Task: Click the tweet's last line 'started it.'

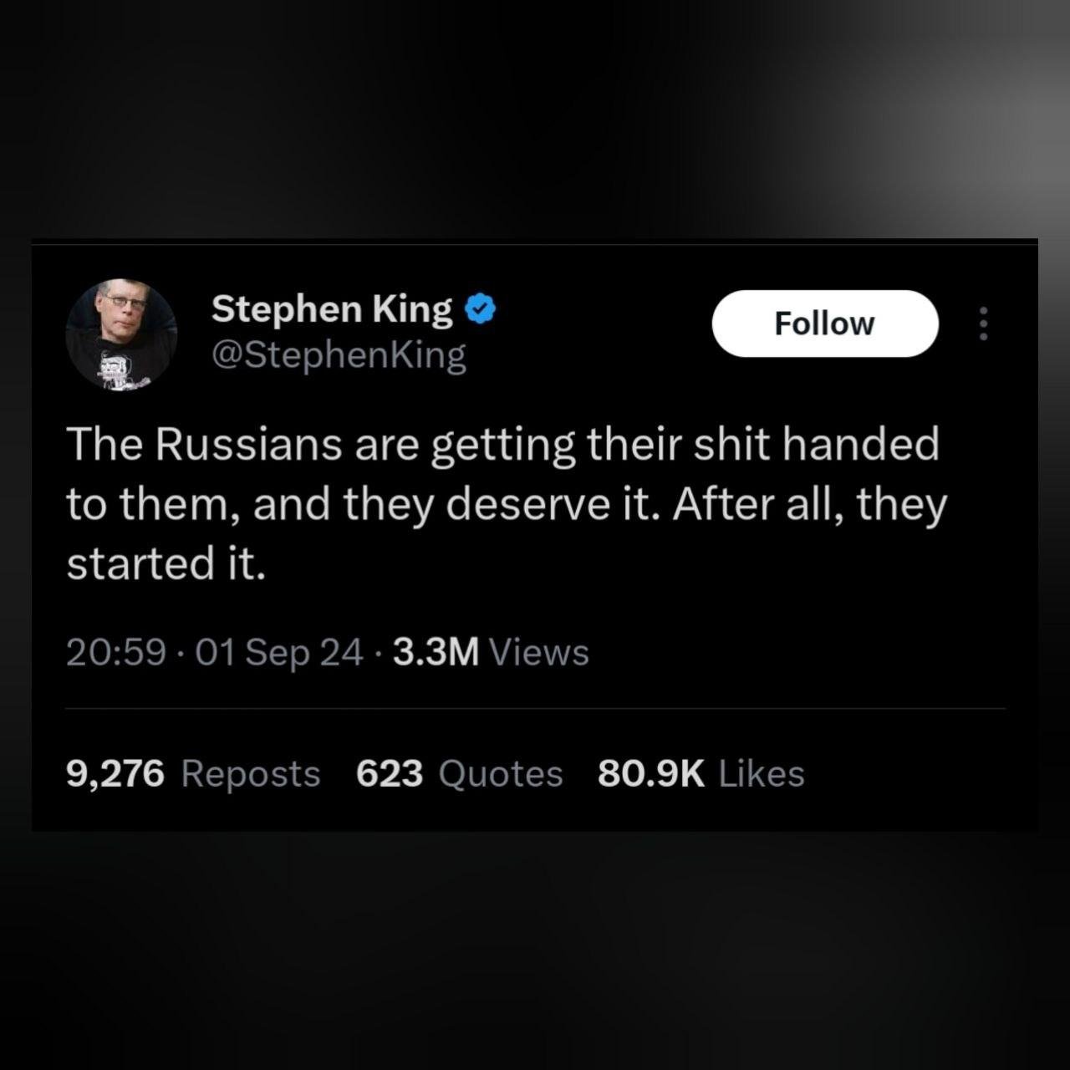Action: point(166,563)
